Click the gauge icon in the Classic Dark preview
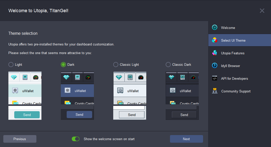This screenshot has height=147, width=271. point(193,77)
